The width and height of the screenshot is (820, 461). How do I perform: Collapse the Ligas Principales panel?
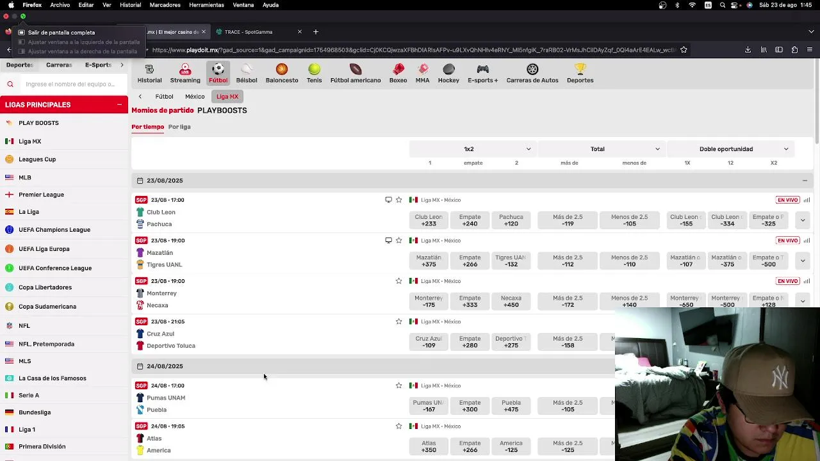point(120,104)
